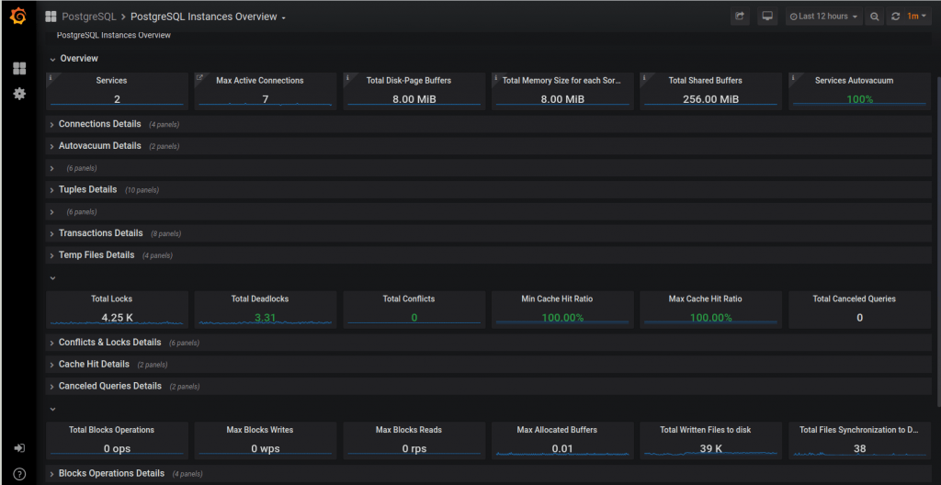Screen dimensions: 941x485
Task: Collapse the unnamed row above Total Locks
Action: [52, 278]
